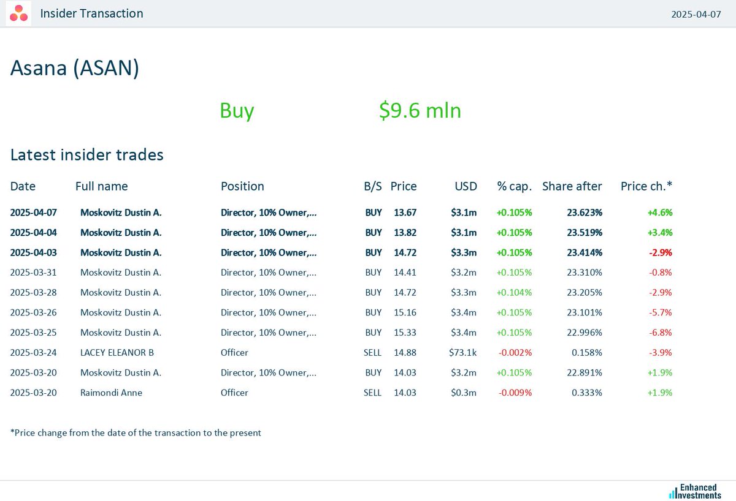Click the '% cap.' column header
The width and height of the screenshot is (736, 501).
point(514,186)
